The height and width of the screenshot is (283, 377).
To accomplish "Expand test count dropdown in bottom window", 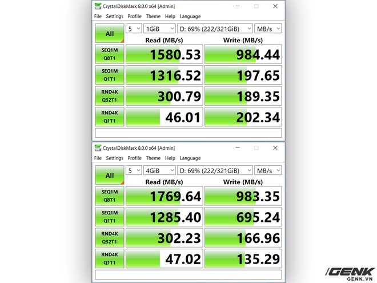I will tap(134, 170).
